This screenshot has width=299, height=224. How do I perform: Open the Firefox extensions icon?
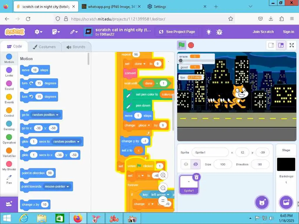click(281, 19)
